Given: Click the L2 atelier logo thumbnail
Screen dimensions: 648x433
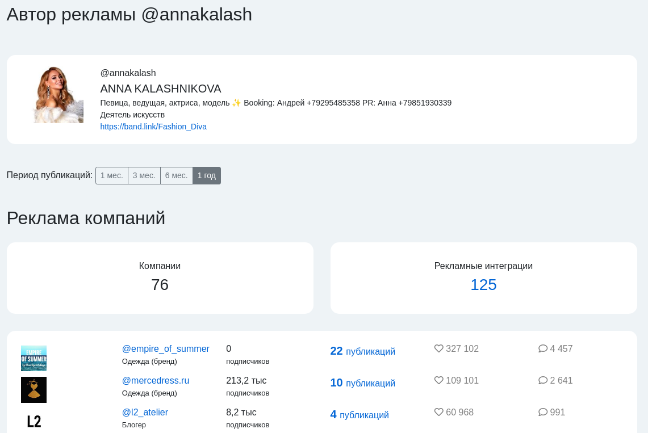Looking at the screenshot, I should tap(34, 421).
